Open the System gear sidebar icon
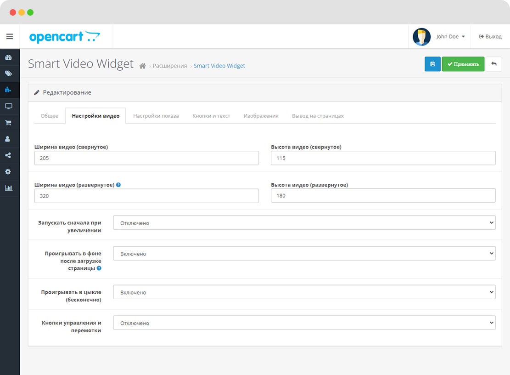The image size is (510, 375). [8, 171]
